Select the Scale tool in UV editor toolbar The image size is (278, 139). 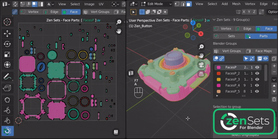[7, 55]
